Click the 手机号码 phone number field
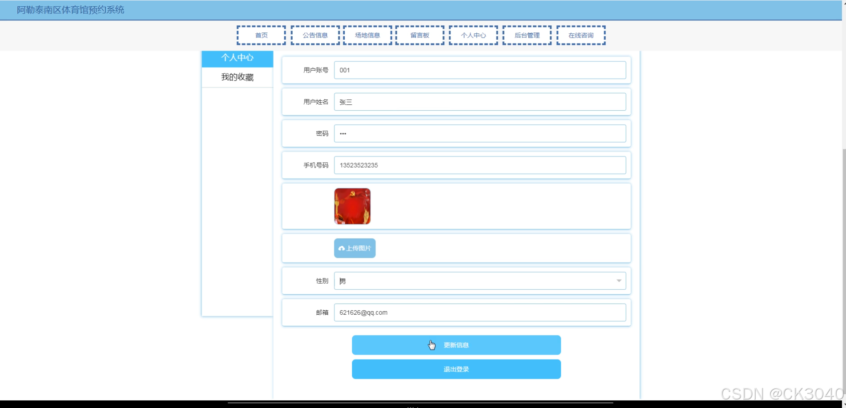The width and height of the screenshot is (846, 408). pos(480,165)
